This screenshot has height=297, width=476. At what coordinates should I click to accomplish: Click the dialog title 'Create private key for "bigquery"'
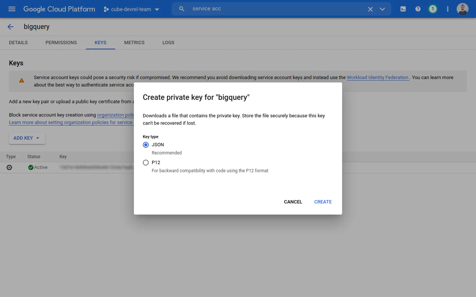point(196,97)
